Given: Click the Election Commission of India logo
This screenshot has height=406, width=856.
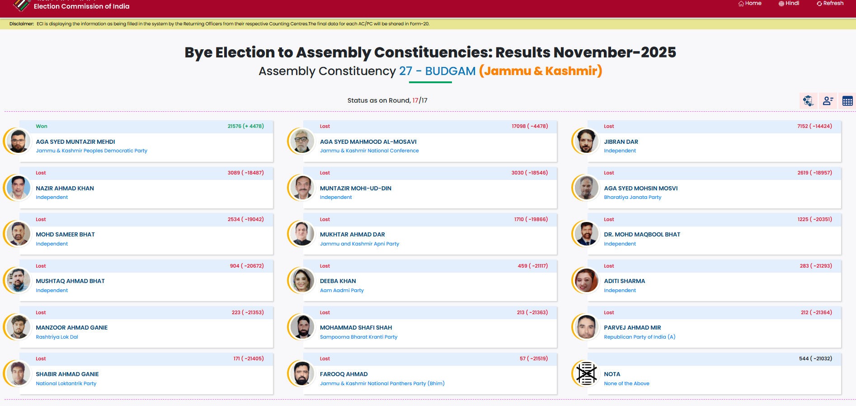Looking at the screenshot, I should (20, 5).
